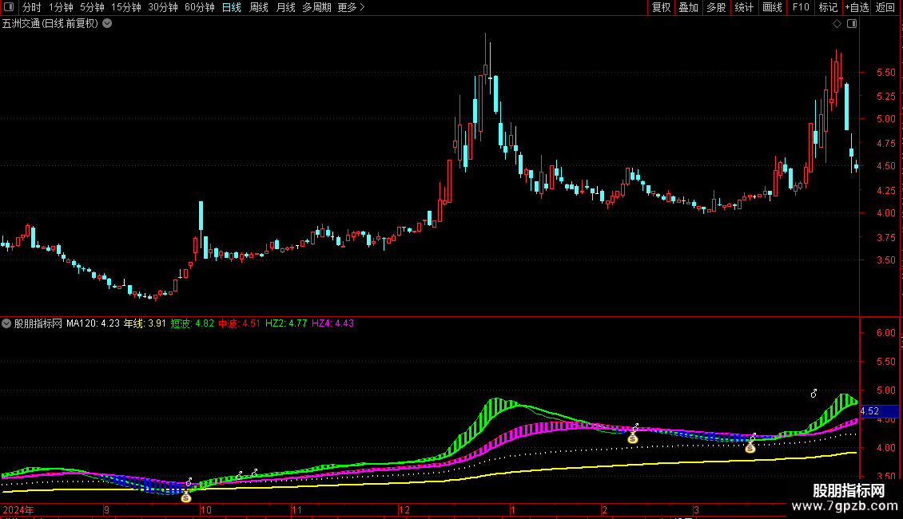Click the 复权 adjustment button
Viewport: 903px width, 519px height.
point(661,7)
